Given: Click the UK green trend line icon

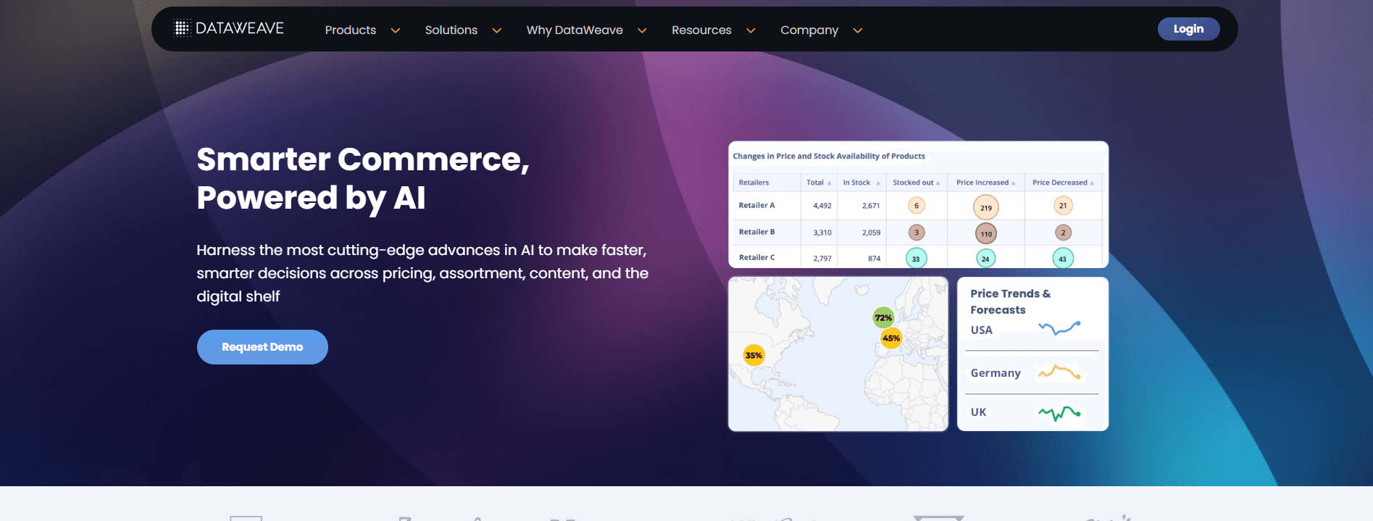Looking at the screenshot, I should (x=1059, y=413).
